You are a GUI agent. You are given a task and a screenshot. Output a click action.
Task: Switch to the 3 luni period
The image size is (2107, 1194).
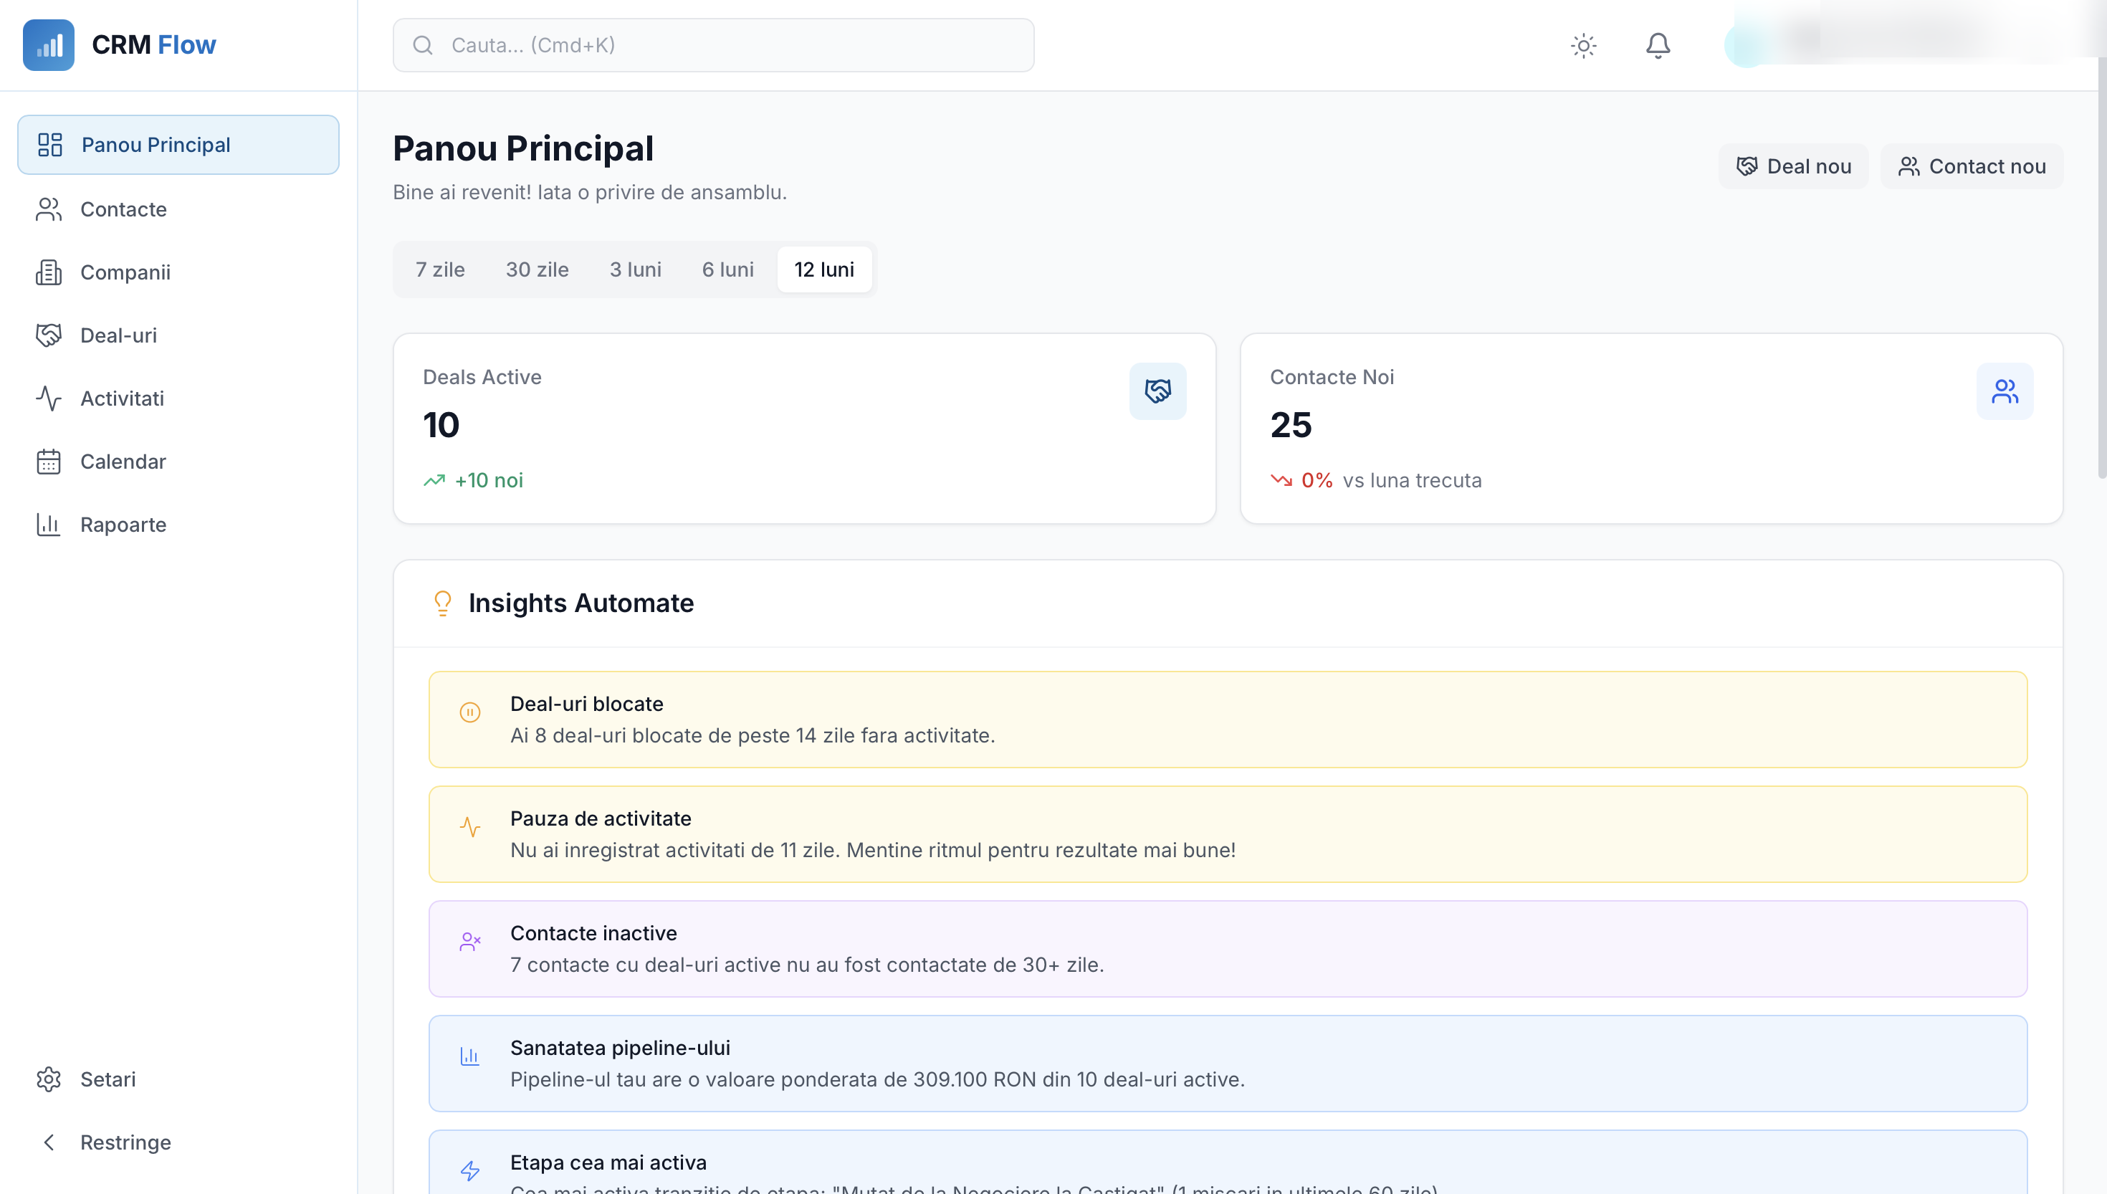point(636,269)
